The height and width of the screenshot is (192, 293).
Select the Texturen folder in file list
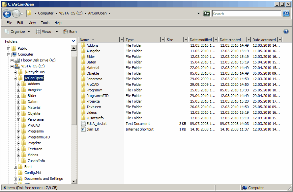94,107
